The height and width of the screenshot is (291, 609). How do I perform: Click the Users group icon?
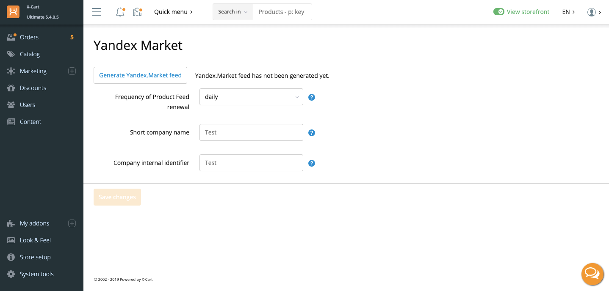click(11, 105)
